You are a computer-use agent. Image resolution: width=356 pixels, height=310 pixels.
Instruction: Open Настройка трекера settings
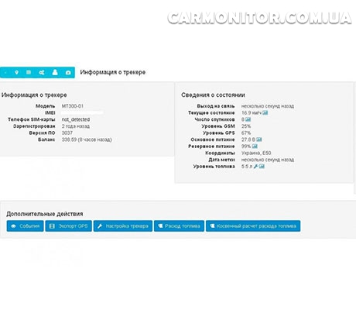(123, 226)
